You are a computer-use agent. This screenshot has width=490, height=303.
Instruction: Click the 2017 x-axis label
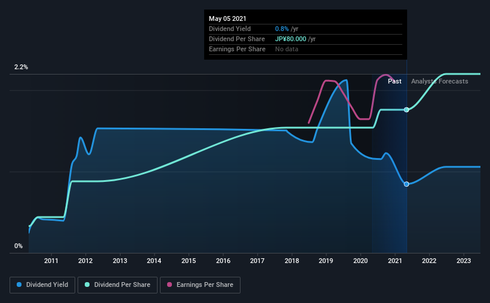(257, 261)
